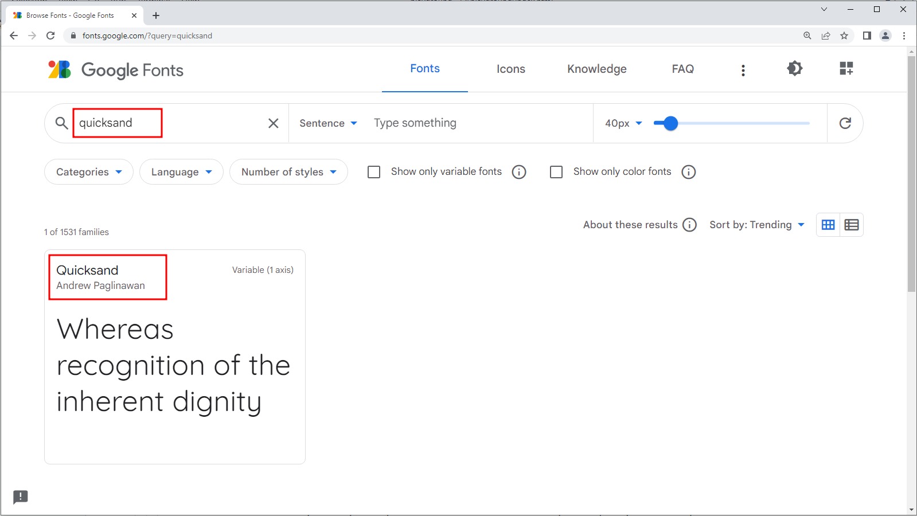The image size is (917, 516).
Task: Click info icon beside variable fonts
Action: click(x=519, y=172)
